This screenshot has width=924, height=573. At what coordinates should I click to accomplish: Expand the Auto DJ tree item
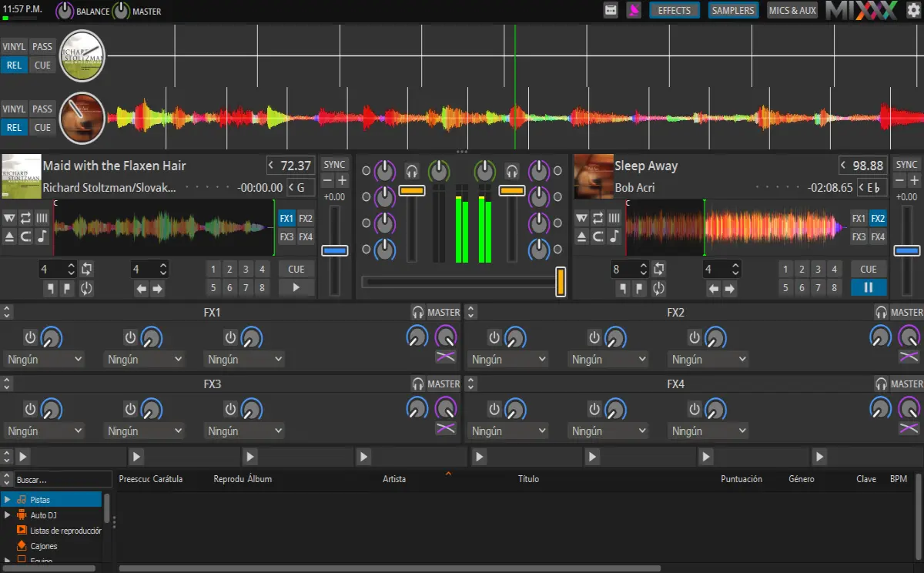coord(7,515)
